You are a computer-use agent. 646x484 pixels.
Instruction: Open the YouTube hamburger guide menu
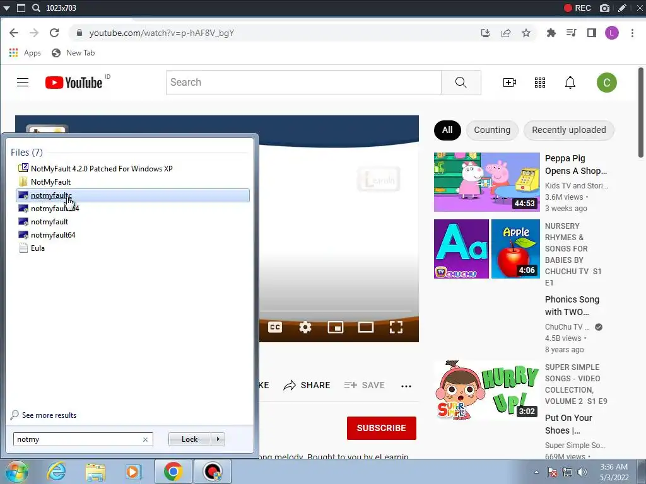click(23, 83)
